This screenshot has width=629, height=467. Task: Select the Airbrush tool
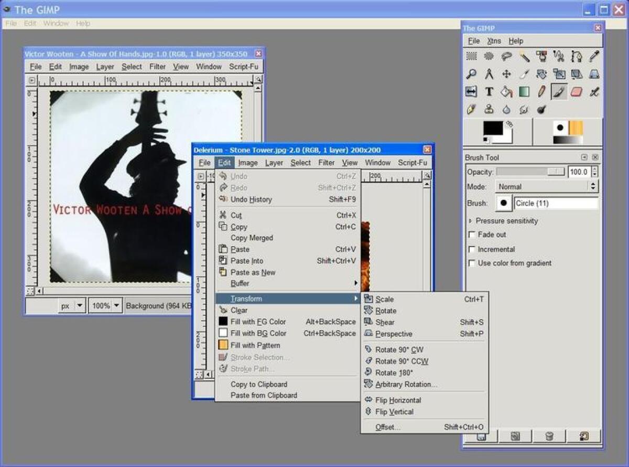[594, 92]
